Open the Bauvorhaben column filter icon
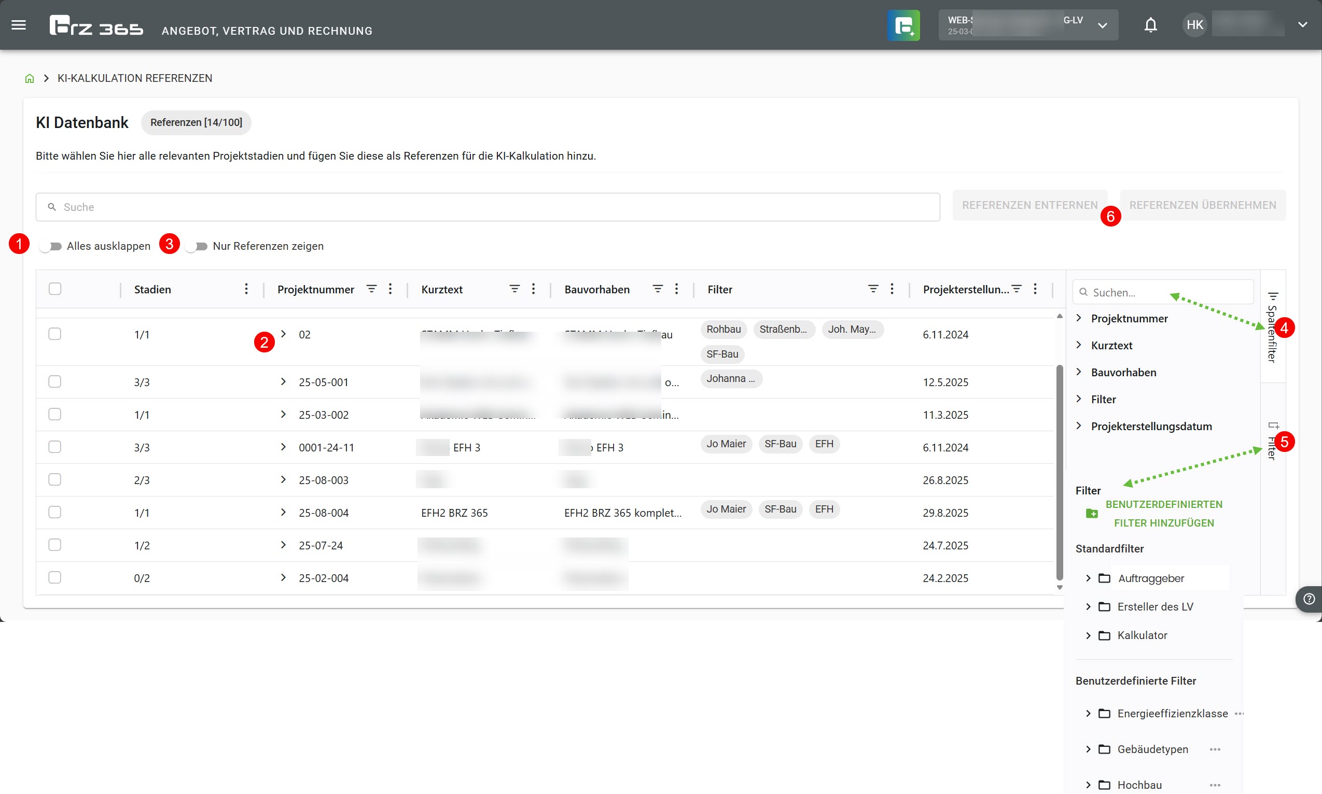This screenshot has height=794, width=1322. pos(658,289)
